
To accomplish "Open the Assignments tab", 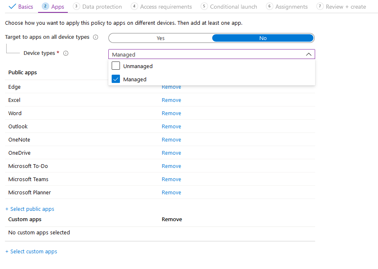I will [287, 7].
